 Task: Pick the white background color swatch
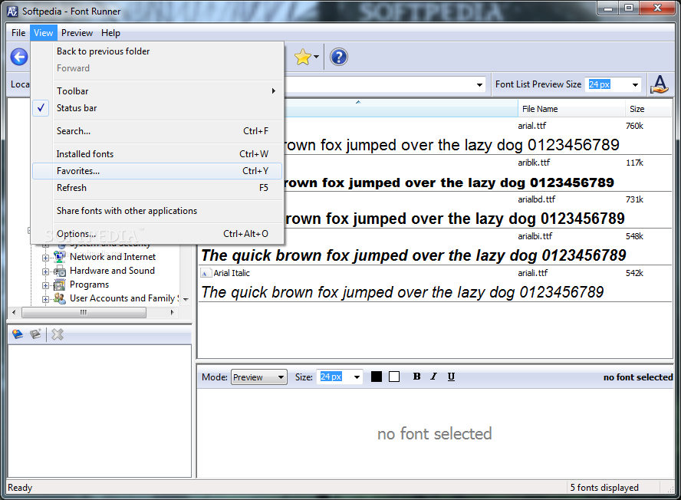tap(394, 377)
